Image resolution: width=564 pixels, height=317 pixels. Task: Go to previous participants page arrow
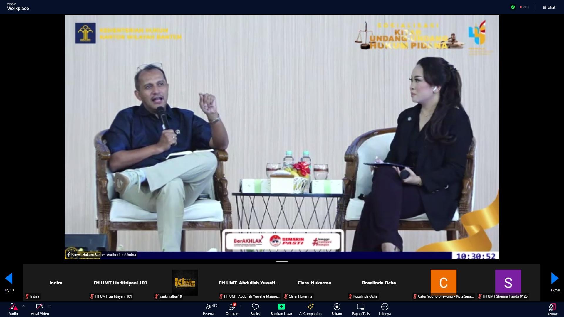click(x=9, y=278)
